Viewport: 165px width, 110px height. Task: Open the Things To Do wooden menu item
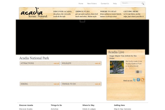click(x=87, y=14)
